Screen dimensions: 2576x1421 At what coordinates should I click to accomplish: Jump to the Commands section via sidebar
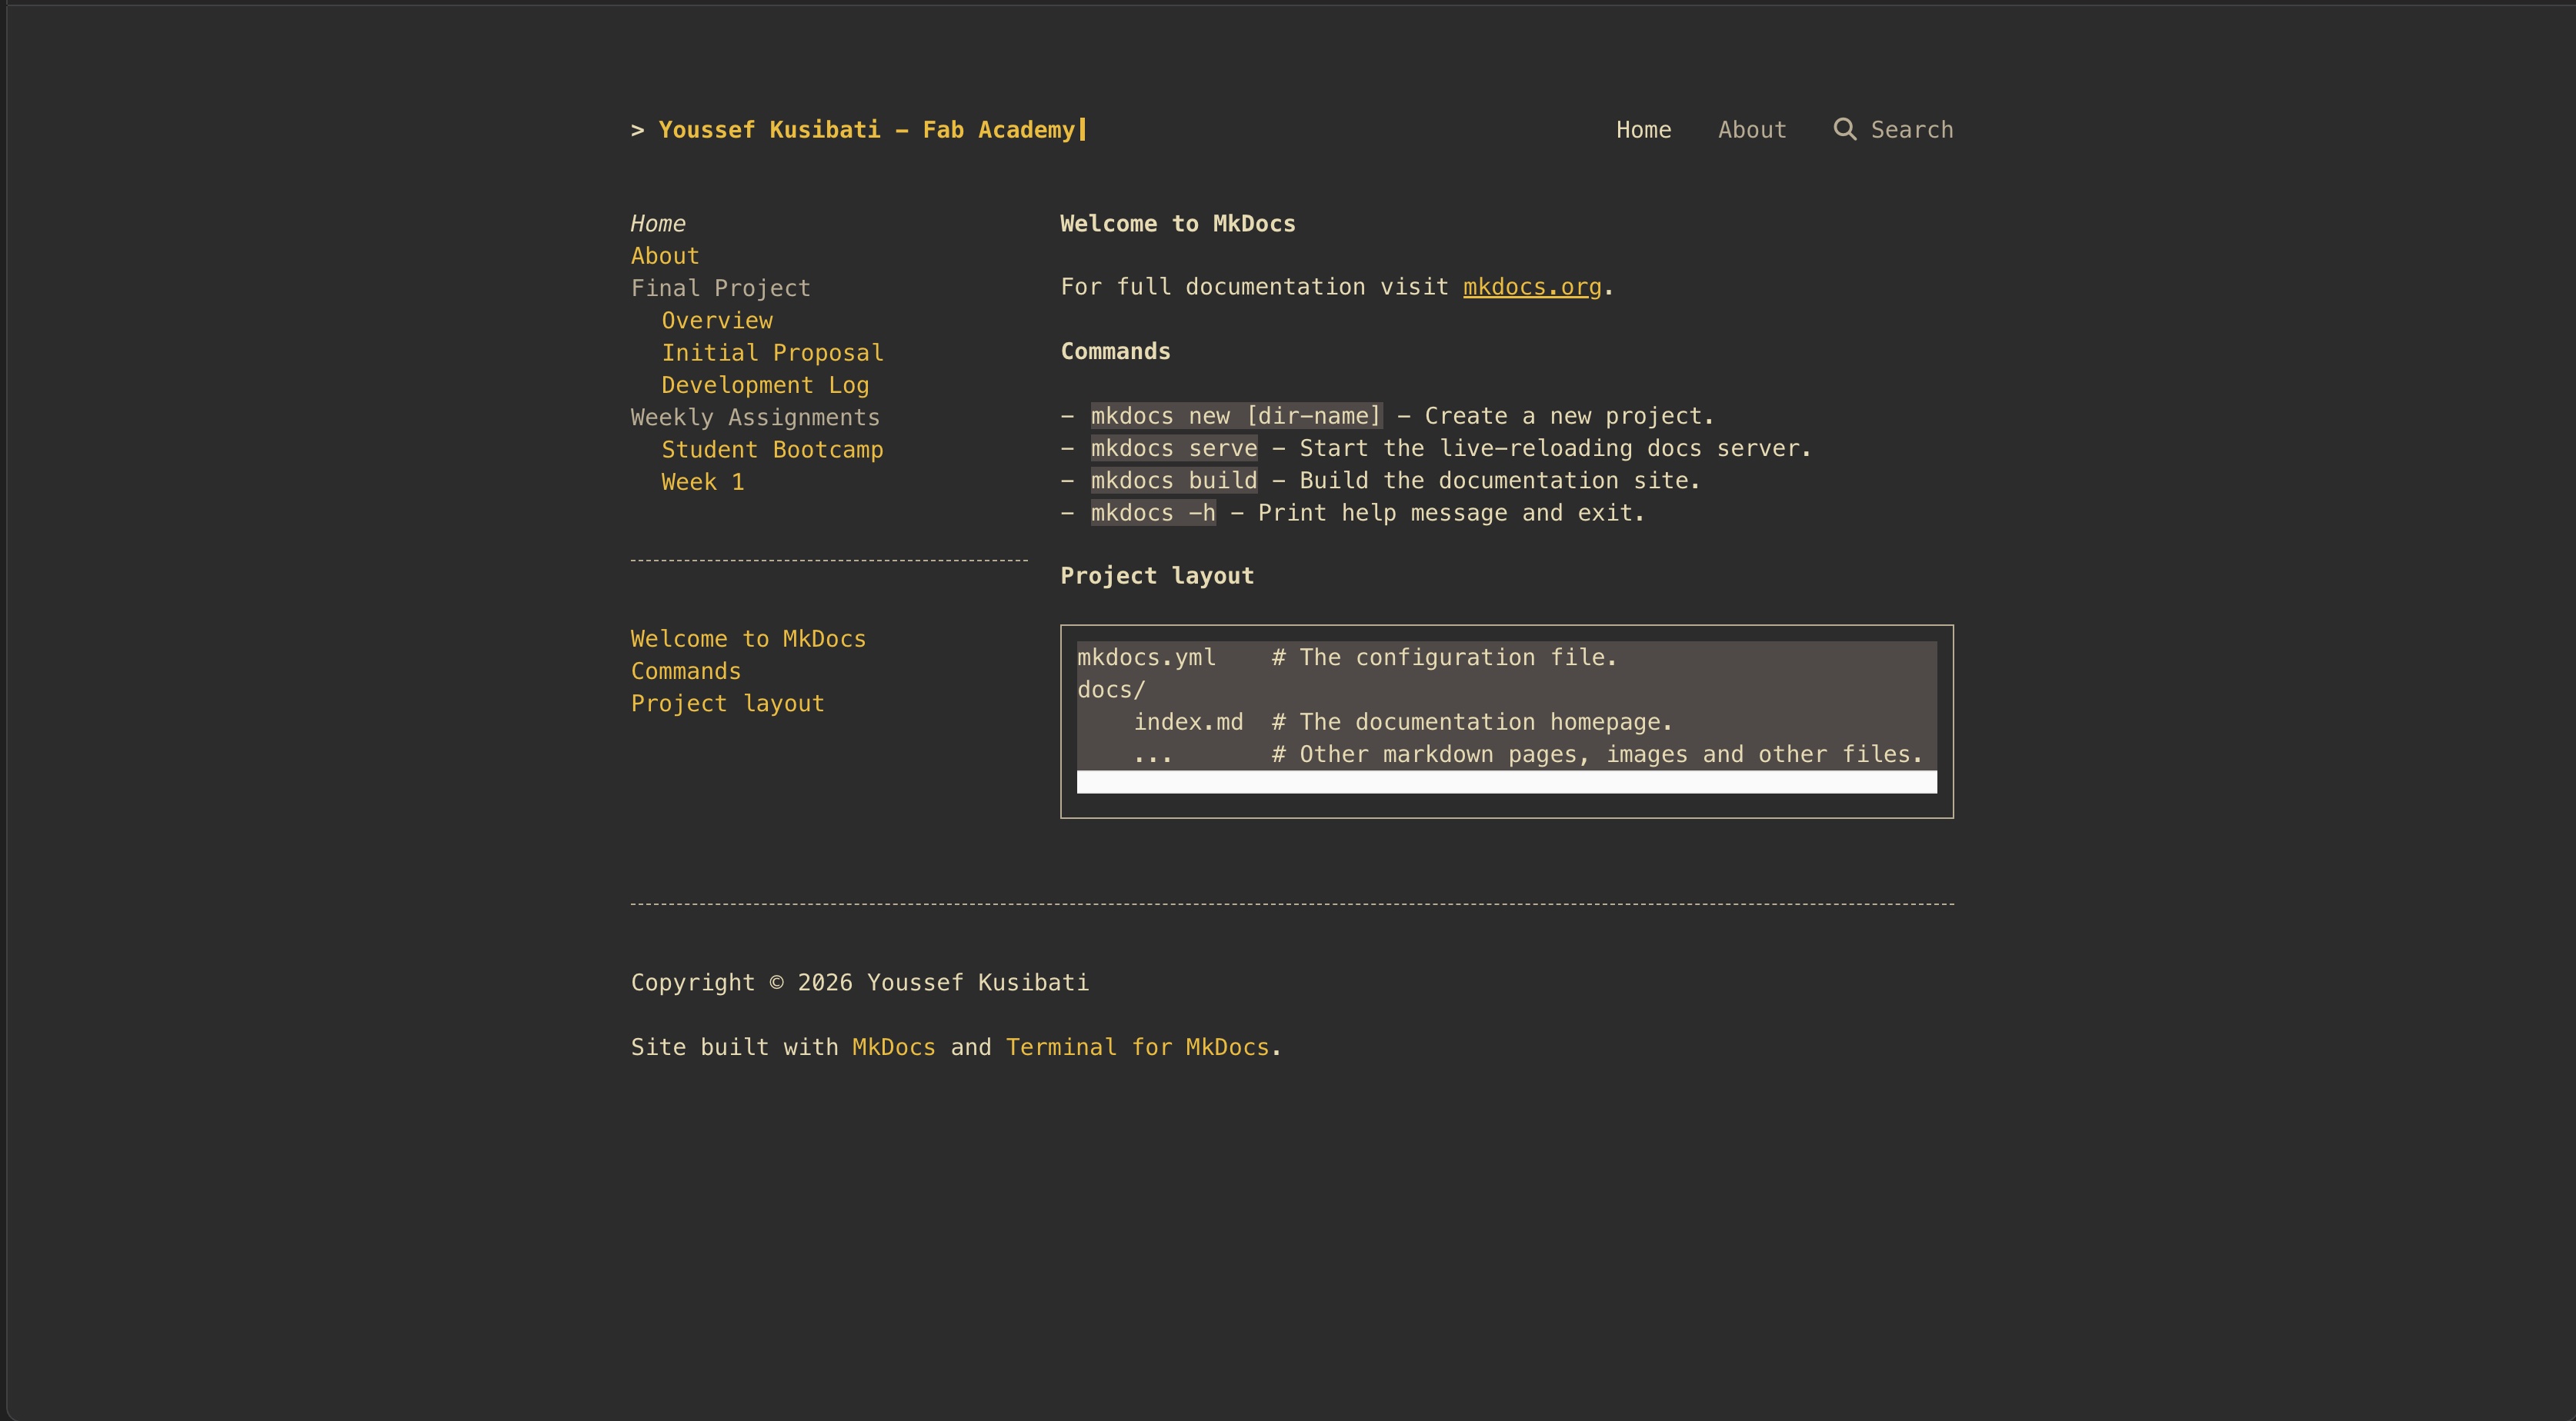[x=686, y=671]
